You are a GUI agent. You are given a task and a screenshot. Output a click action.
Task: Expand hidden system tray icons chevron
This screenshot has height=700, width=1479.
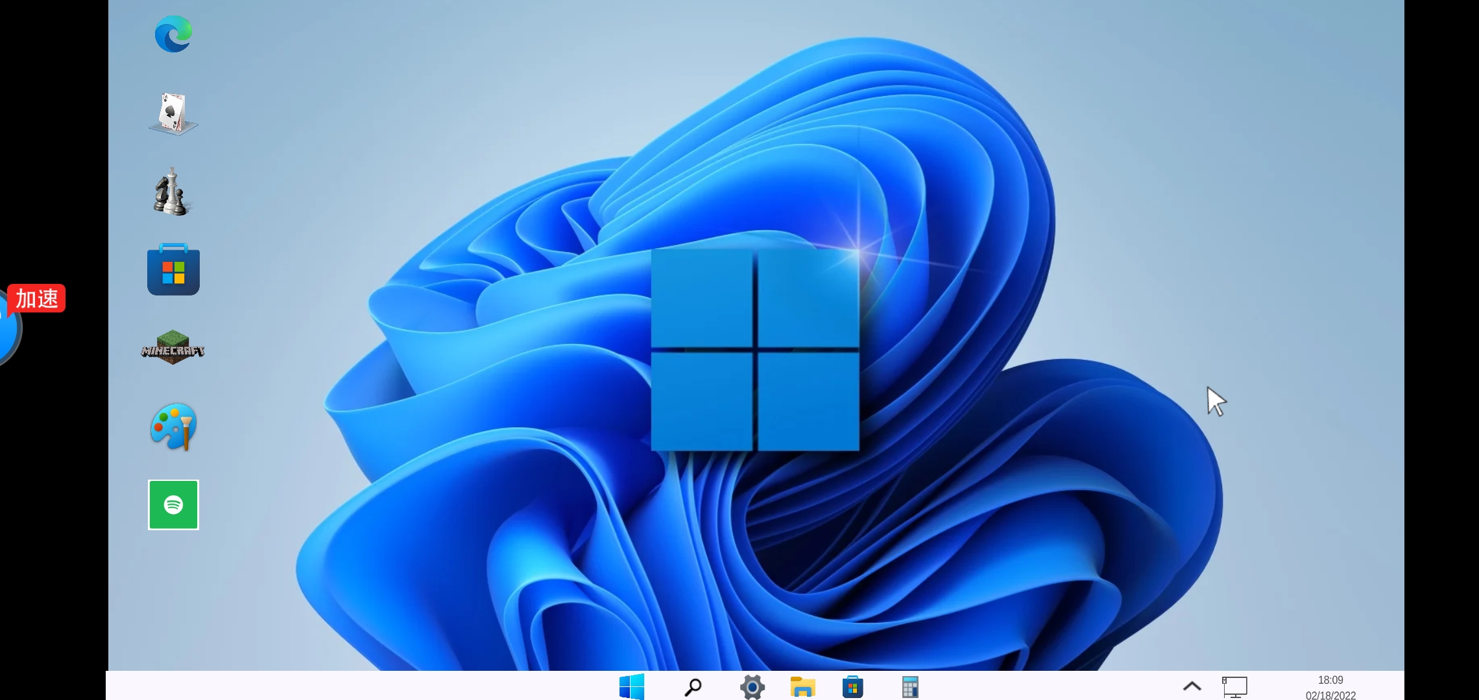pyautogui.click(x=1192, y=686)
